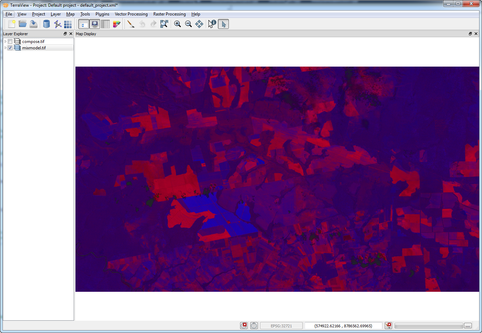Screen dimensions: 482x333
Task: Toggle the Data Table grid icon
Action: [x=105, y=24]
